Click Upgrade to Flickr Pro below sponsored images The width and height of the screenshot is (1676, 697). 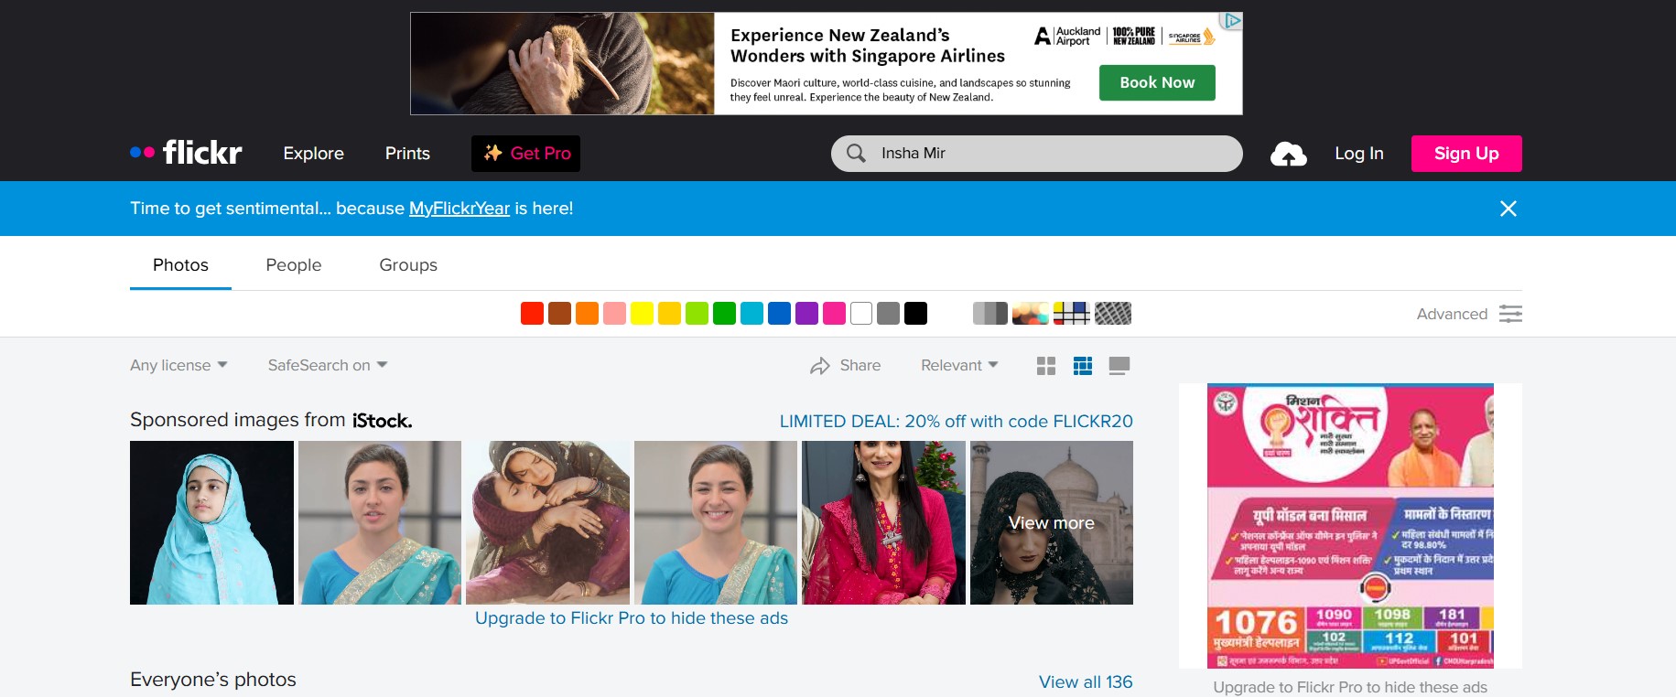click(x=632, y=618)
